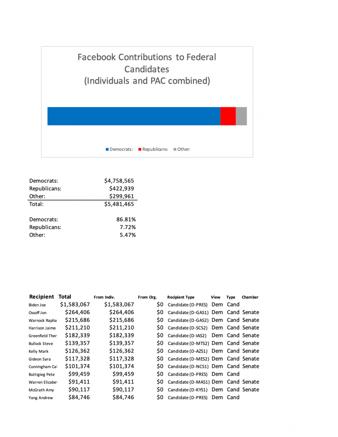
Task: Select the Total column header
Action: coord(64,297)
